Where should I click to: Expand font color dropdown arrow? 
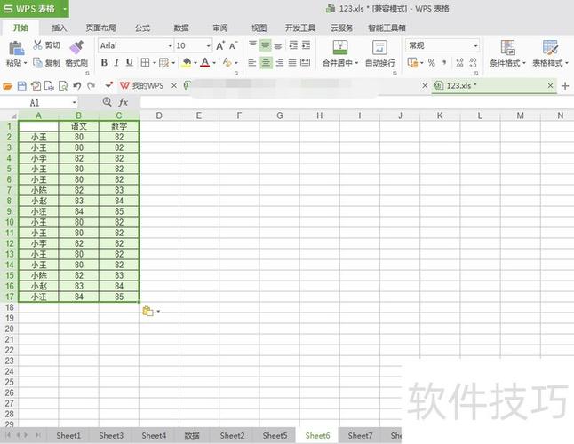pos(214,63)
